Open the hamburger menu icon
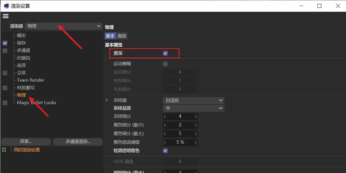 click(x=5, y=16)
